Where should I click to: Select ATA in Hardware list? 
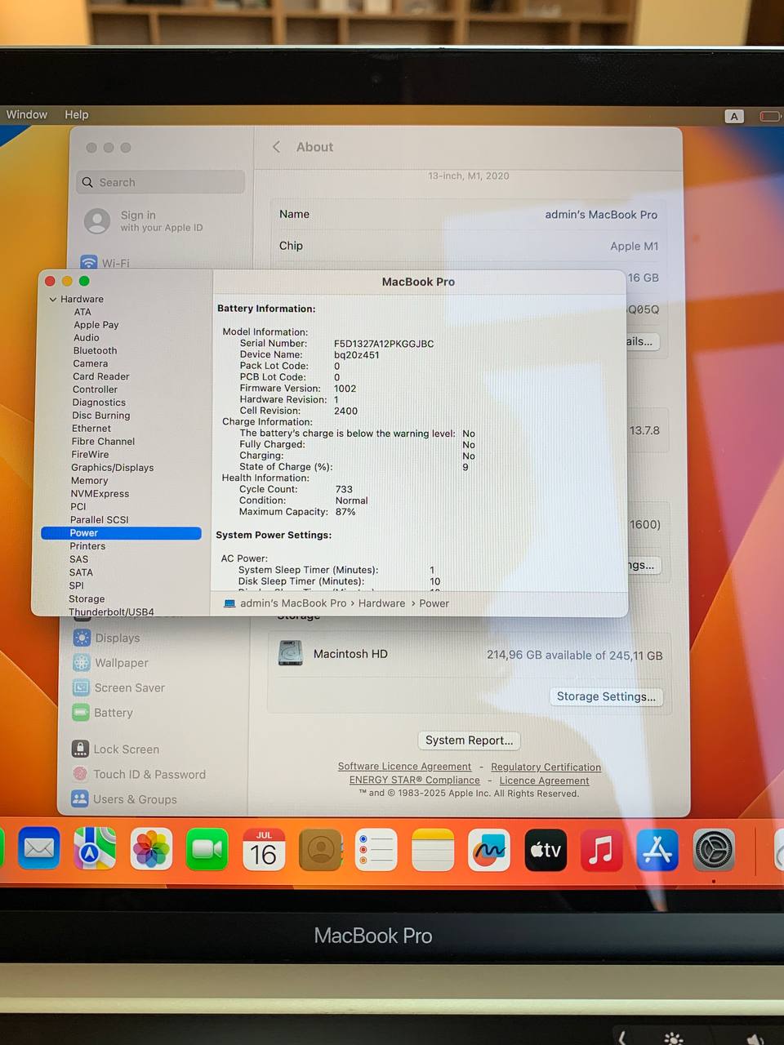coord(82,312)
